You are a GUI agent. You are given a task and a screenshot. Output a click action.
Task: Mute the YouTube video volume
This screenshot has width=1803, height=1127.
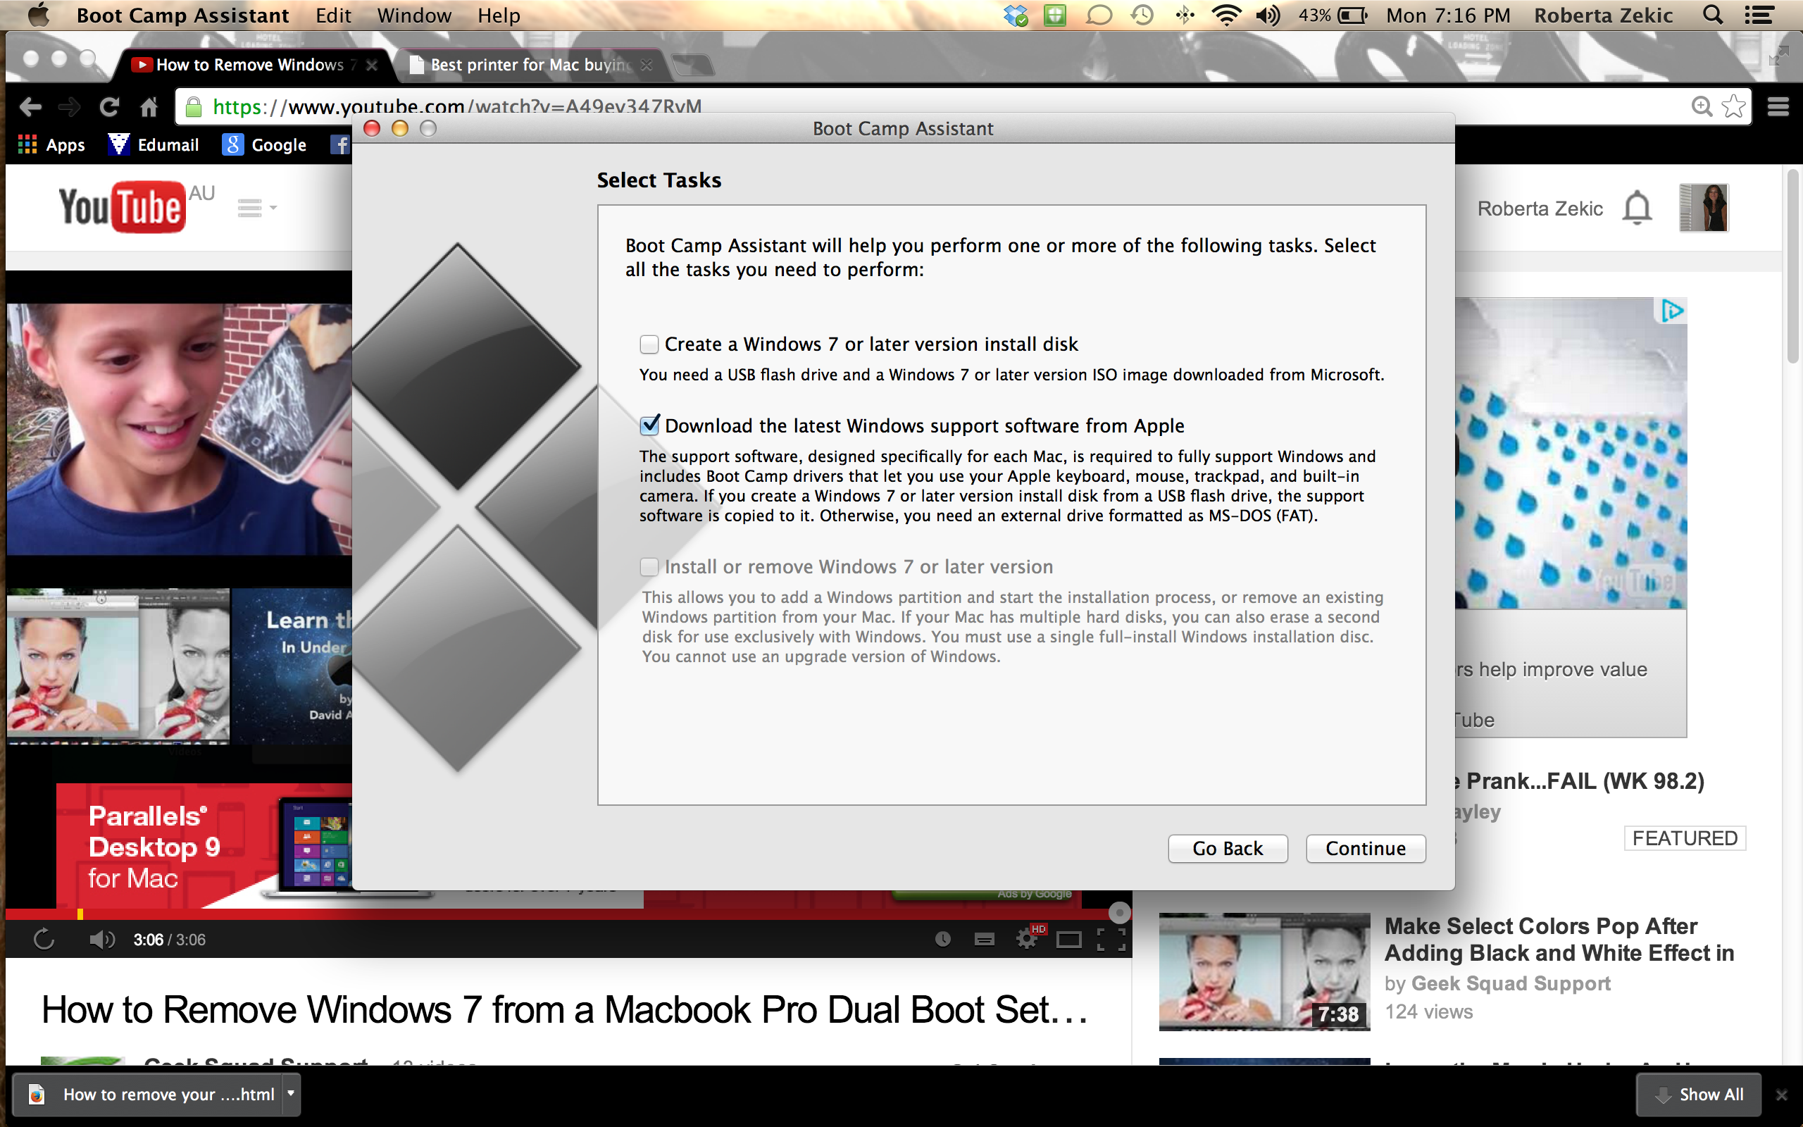click(102, 940)
